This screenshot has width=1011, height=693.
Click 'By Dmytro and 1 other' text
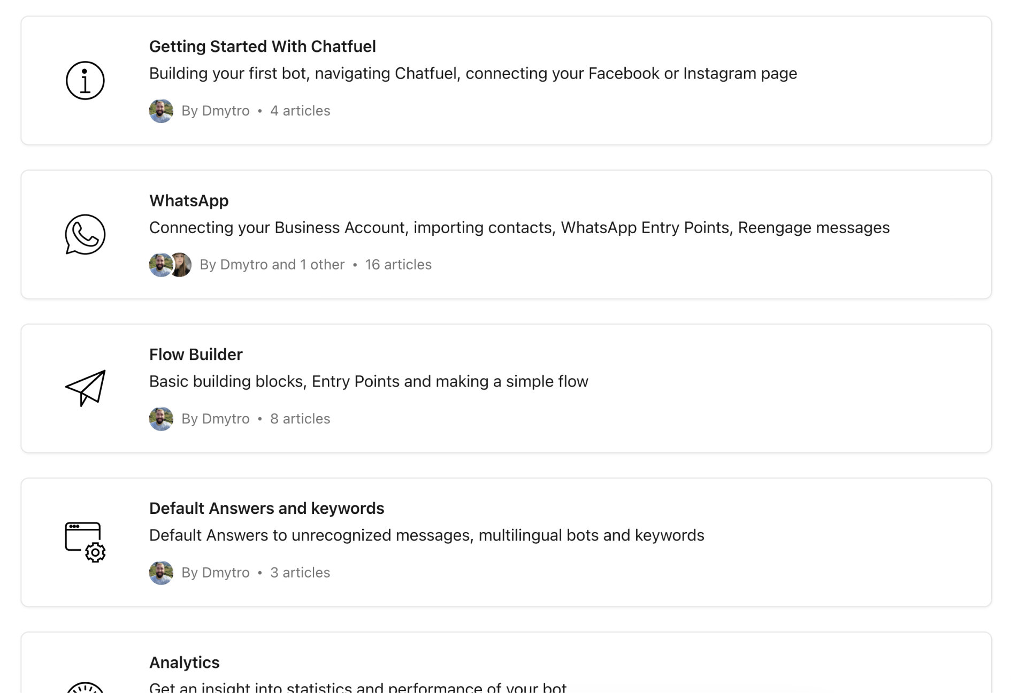pyautogui.click(x=272, y=265)
